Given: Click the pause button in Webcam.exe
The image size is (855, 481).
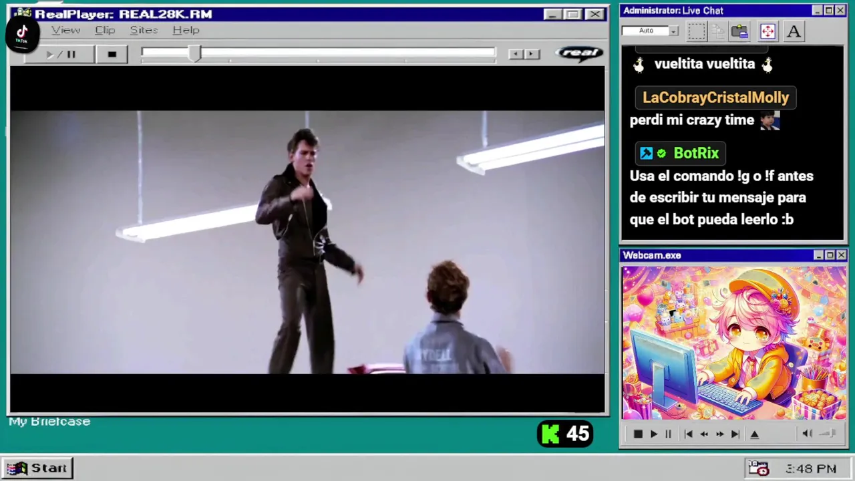Looking at the screenshot, I should (x=668, y=434).
